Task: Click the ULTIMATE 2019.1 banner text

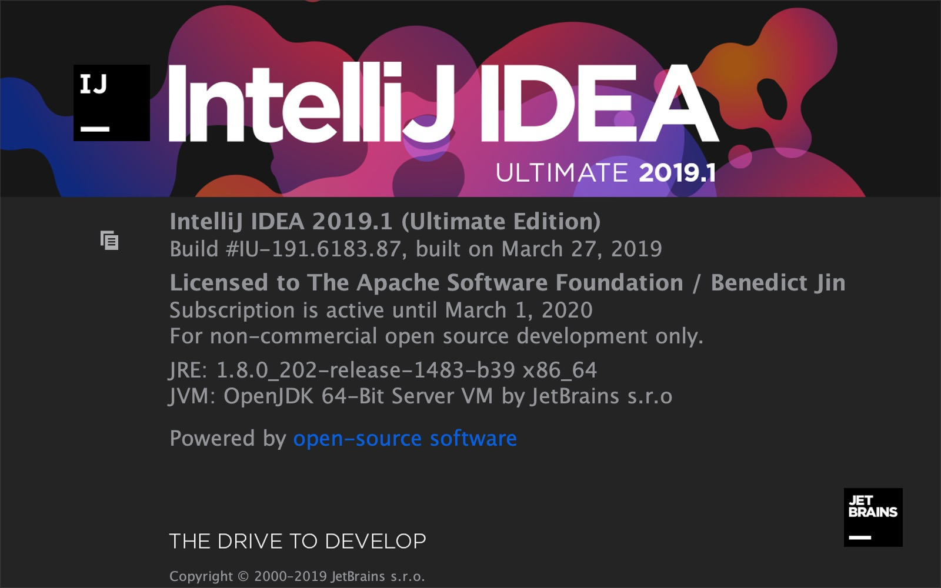Action: click(x=606, y=172)
